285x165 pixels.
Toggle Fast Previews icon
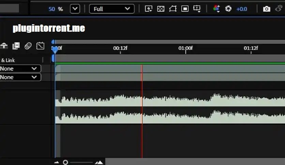(x=149, y=9)
